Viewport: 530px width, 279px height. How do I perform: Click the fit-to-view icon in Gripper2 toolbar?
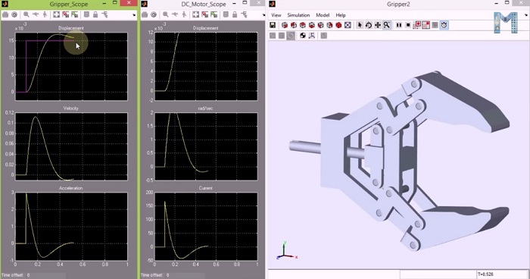(x=348, y=25)
